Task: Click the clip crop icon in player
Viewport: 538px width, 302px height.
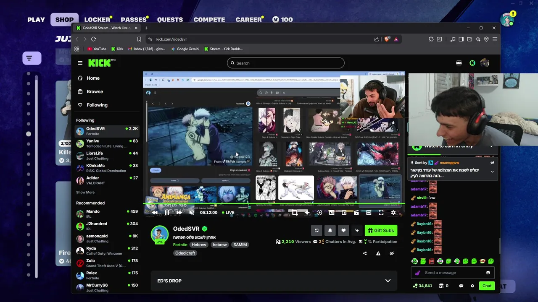Action: point(295,213)
